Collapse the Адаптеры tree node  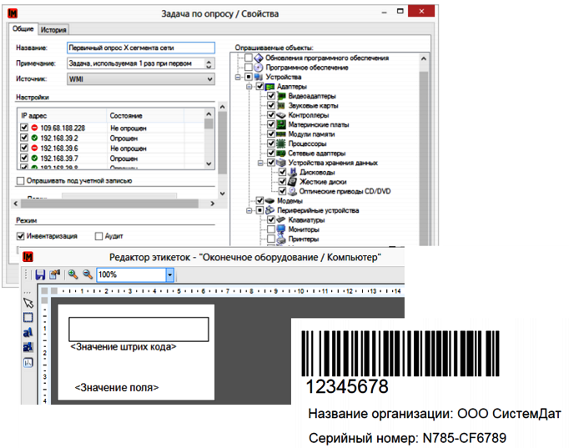point(249,86)
